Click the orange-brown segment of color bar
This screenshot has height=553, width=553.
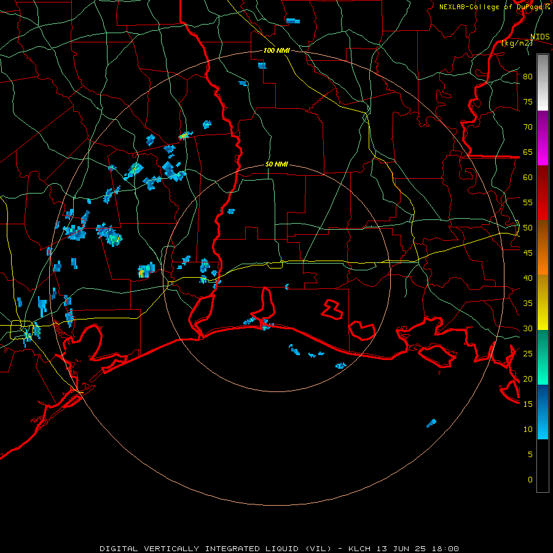coord(543,248)
